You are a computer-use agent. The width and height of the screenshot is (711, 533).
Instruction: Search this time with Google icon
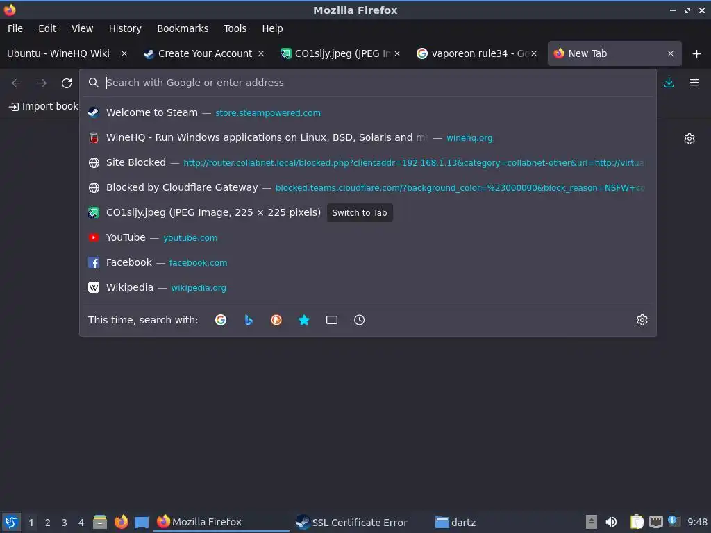[221, 320]
